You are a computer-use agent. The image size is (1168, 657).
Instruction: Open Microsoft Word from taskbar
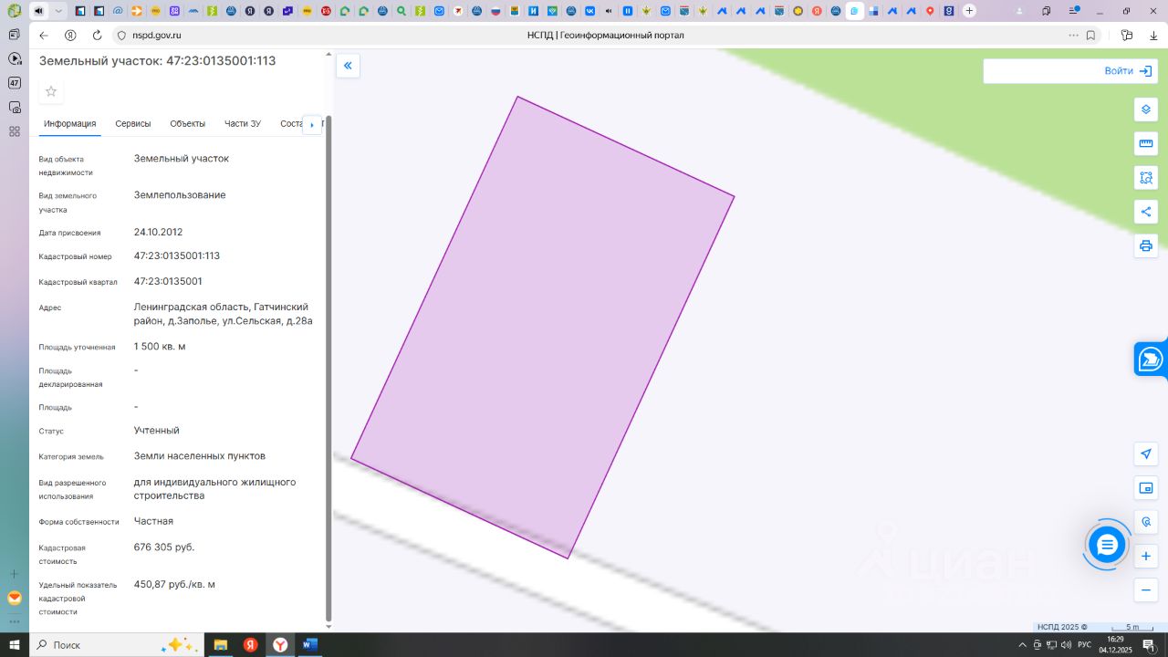point(309,645)
